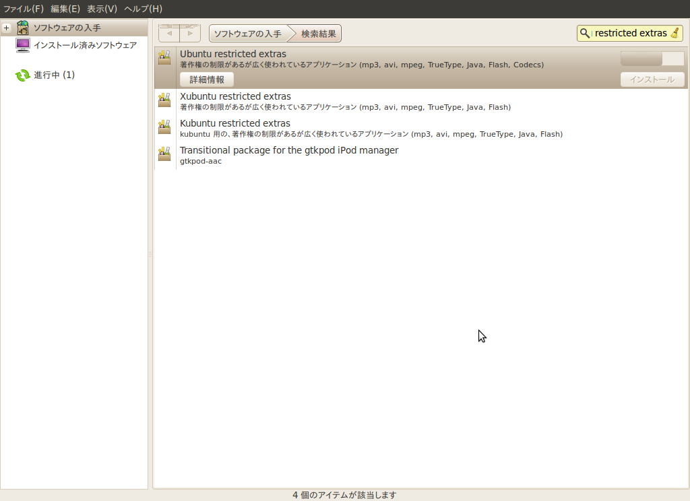
Task: Click the installation progress bar
Action: [651, 59]
